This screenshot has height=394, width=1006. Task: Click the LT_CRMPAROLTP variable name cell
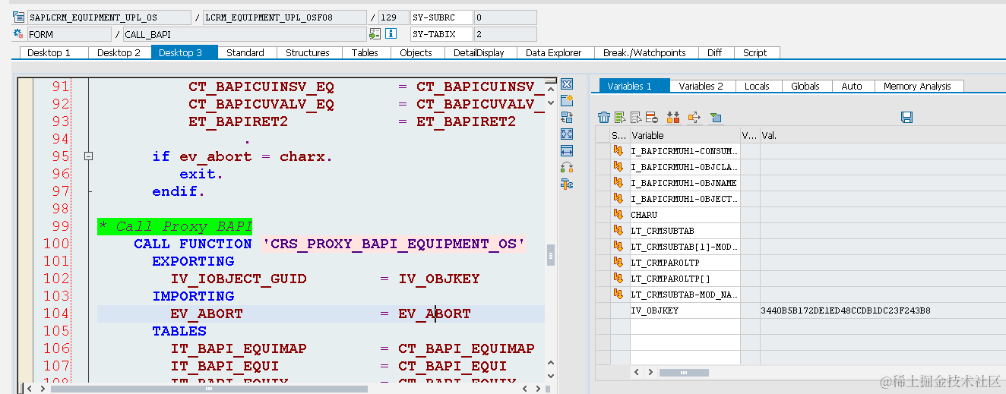685,263
